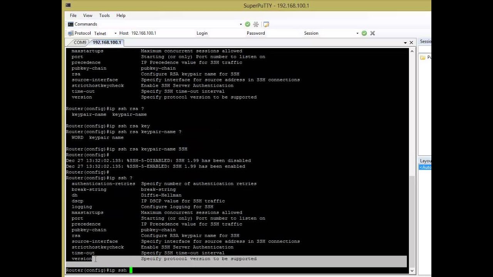Open the tab list dropdown arrow

point(405,43)
